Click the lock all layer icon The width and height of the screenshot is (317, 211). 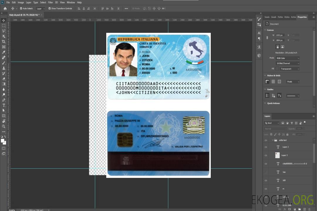[x=287, y=134]
